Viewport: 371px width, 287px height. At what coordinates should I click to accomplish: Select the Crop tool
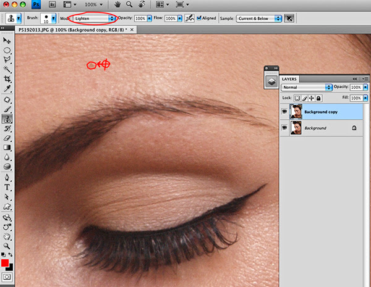[x=8, y=80]
